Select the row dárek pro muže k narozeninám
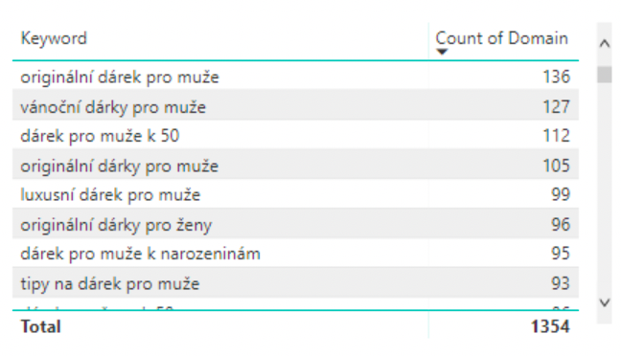 tap(295, 253)
